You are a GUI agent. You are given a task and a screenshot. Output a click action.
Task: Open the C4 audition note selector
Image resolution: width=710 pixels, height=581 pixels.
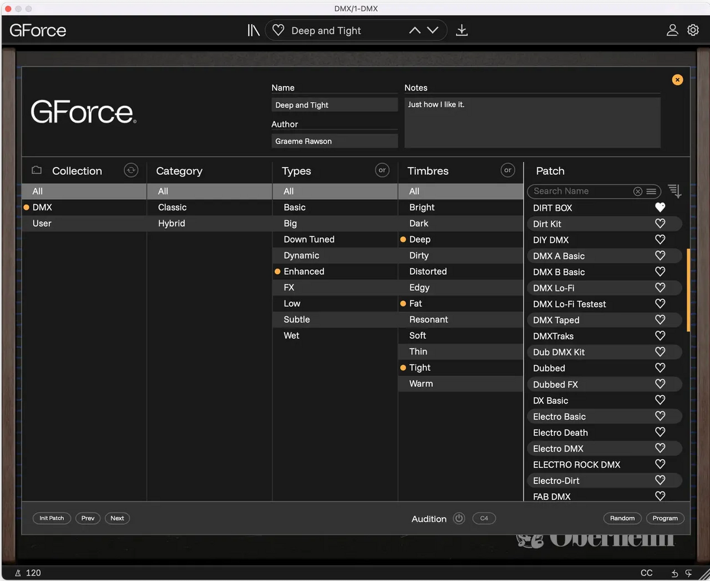click(x=484, y=518)
